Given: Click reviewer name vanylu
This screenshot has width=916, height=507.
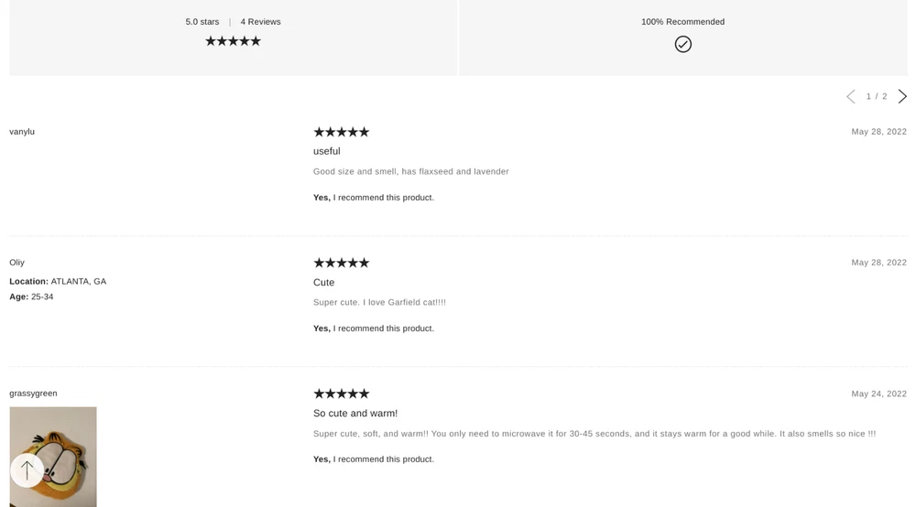Looking at the screenshot, I should 22,132.
